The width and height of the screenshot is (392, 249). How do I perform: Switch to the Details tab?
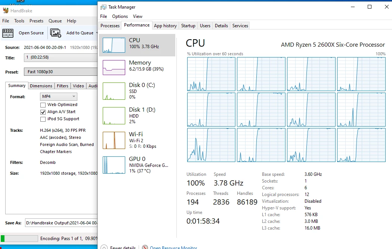221,26
